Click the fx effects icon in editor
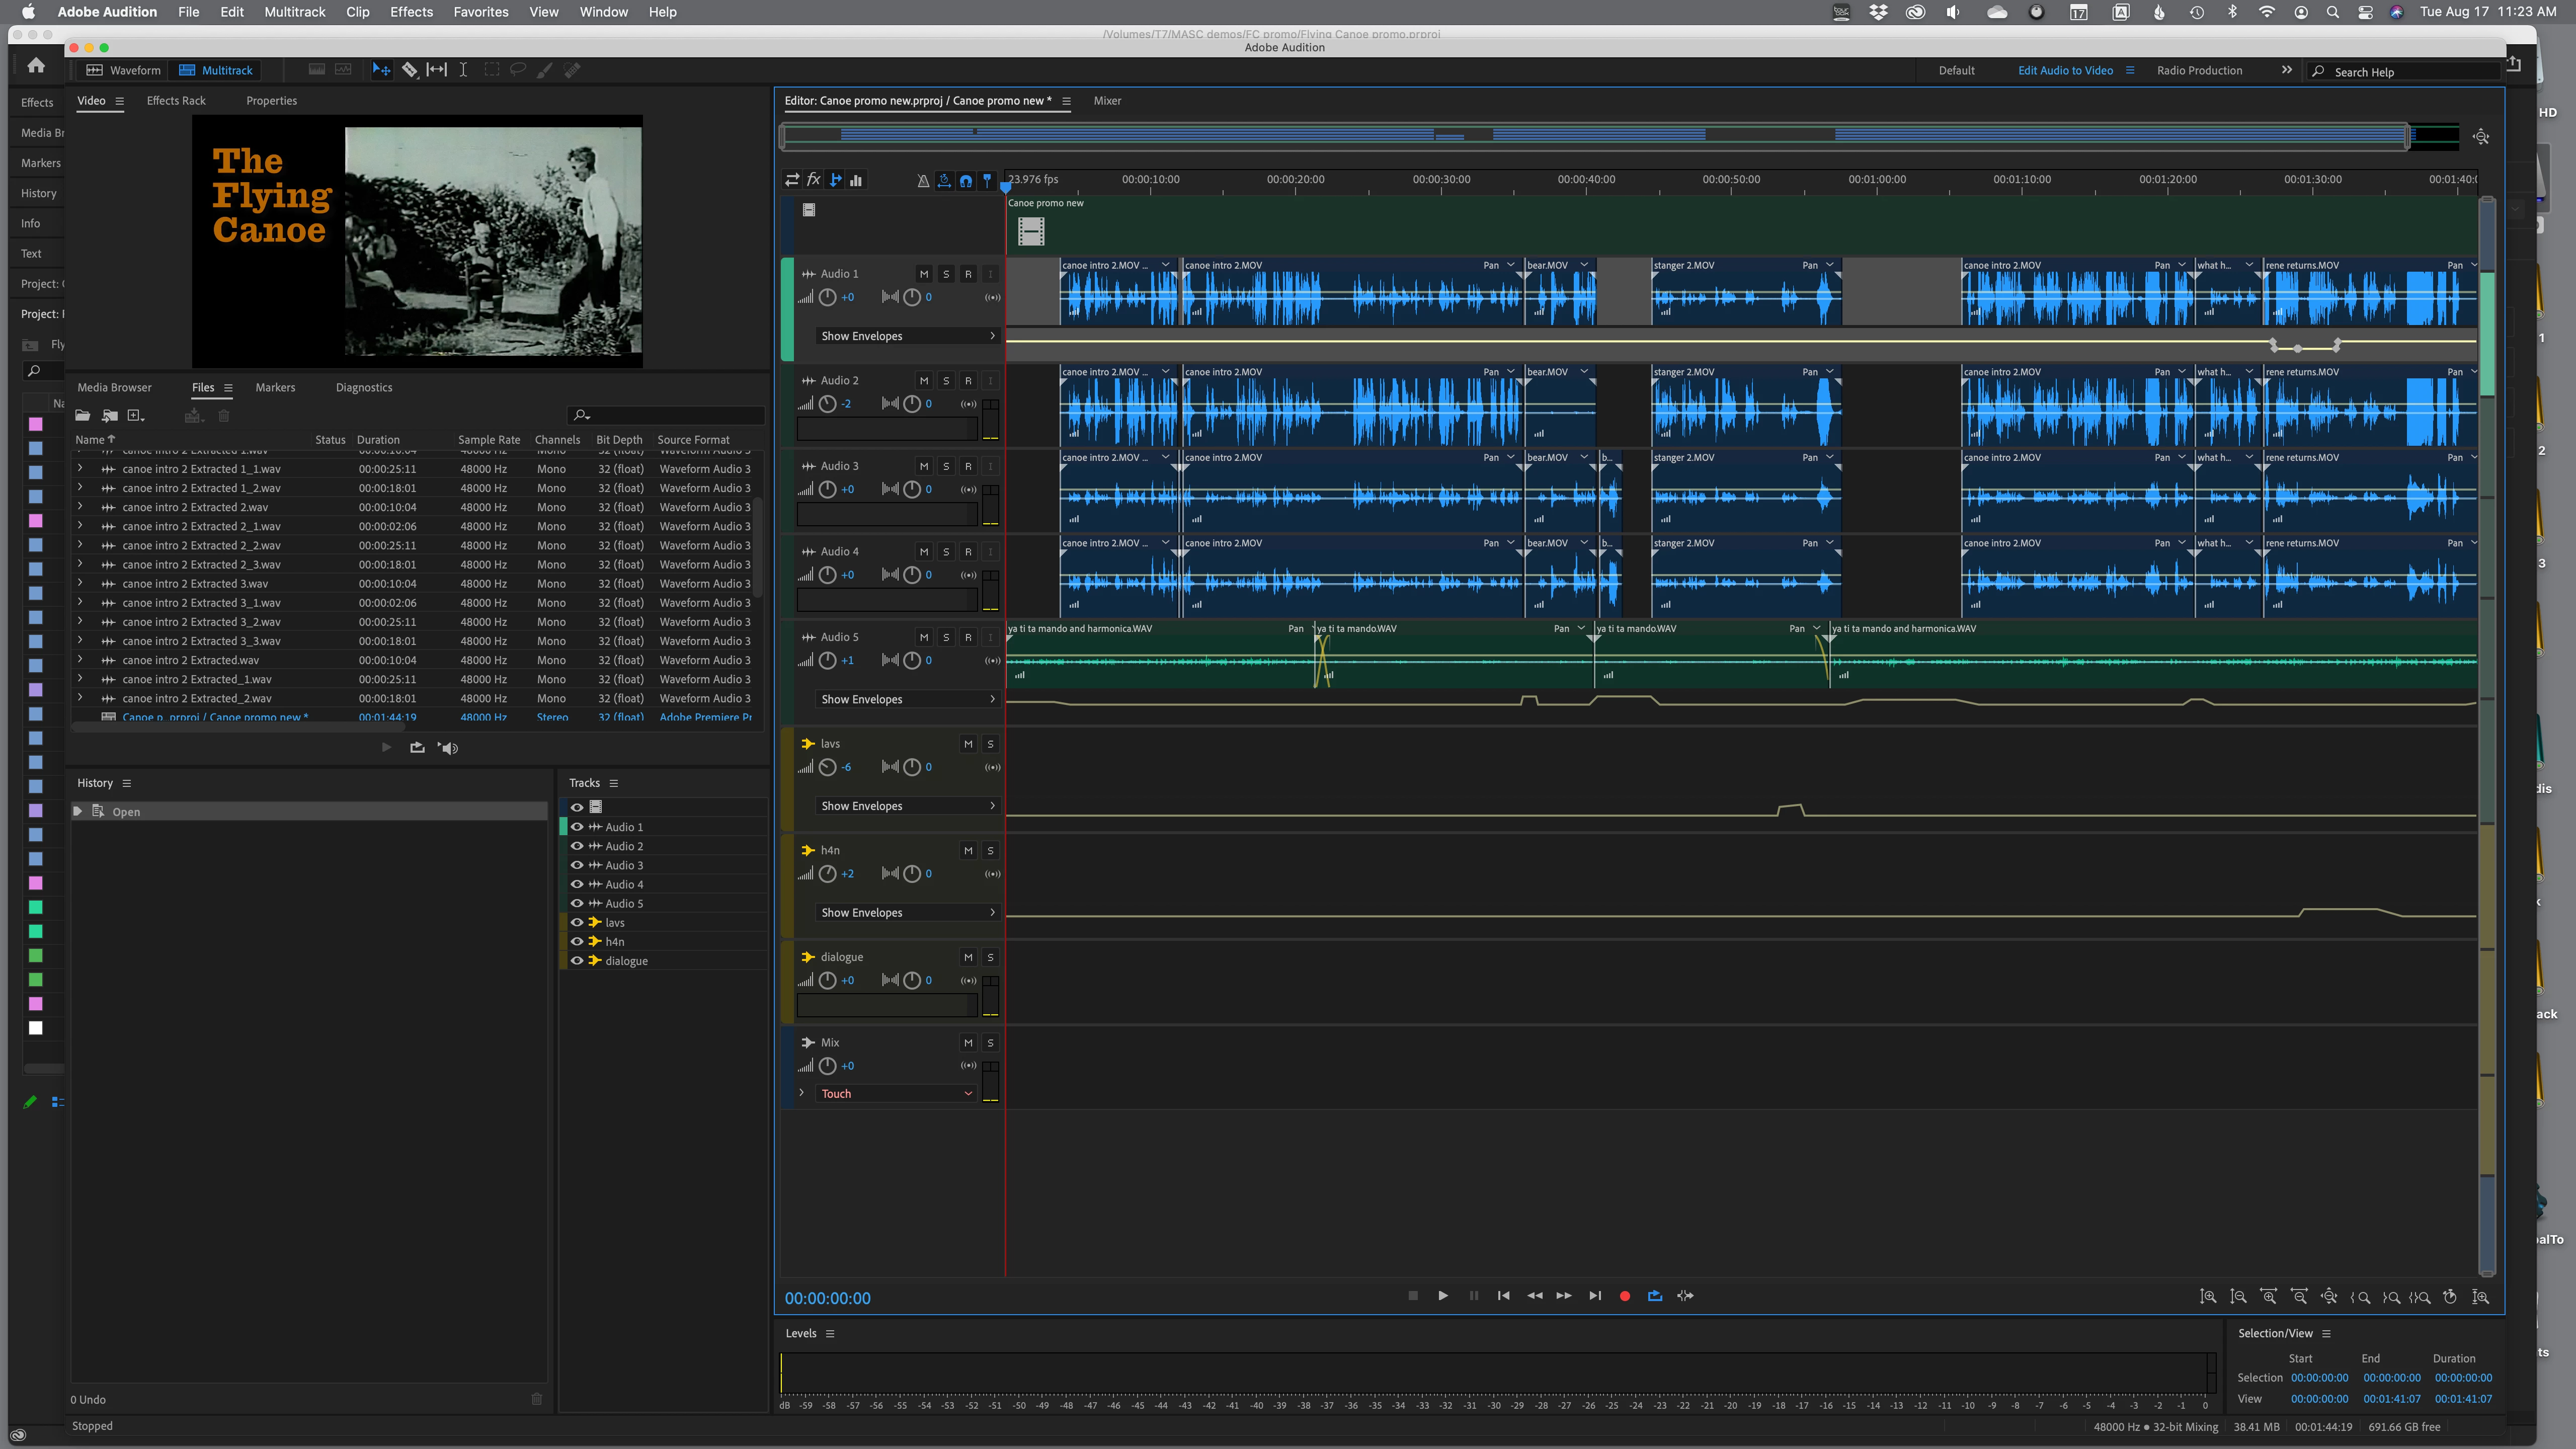This screenshot has height=1449, width=2576. (x=814, y=180)
